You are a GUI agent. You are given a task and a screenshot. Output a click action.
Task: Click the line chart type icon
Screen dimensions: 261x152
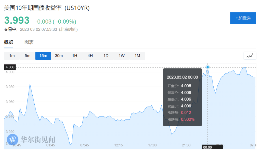click(250, 56)
